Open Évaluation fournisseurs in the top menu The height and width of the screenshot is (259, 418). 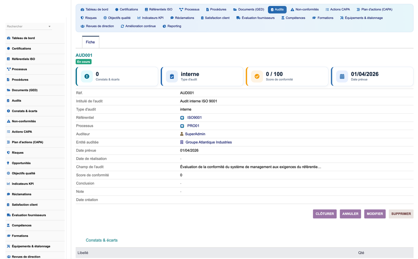(255, 18)
